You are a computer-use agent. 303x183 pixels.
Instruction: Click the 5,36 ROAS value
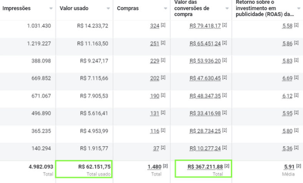click(288, 148)
